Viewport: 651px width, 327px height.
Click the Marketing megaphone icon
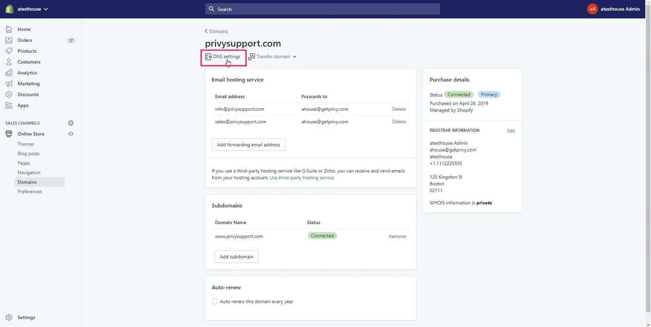(9, 83)
